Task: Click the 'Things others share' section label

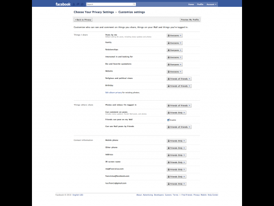Action: (83, 105)
